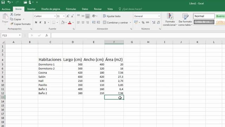Switch to Vista tab
225x127 pixels.
110,9
